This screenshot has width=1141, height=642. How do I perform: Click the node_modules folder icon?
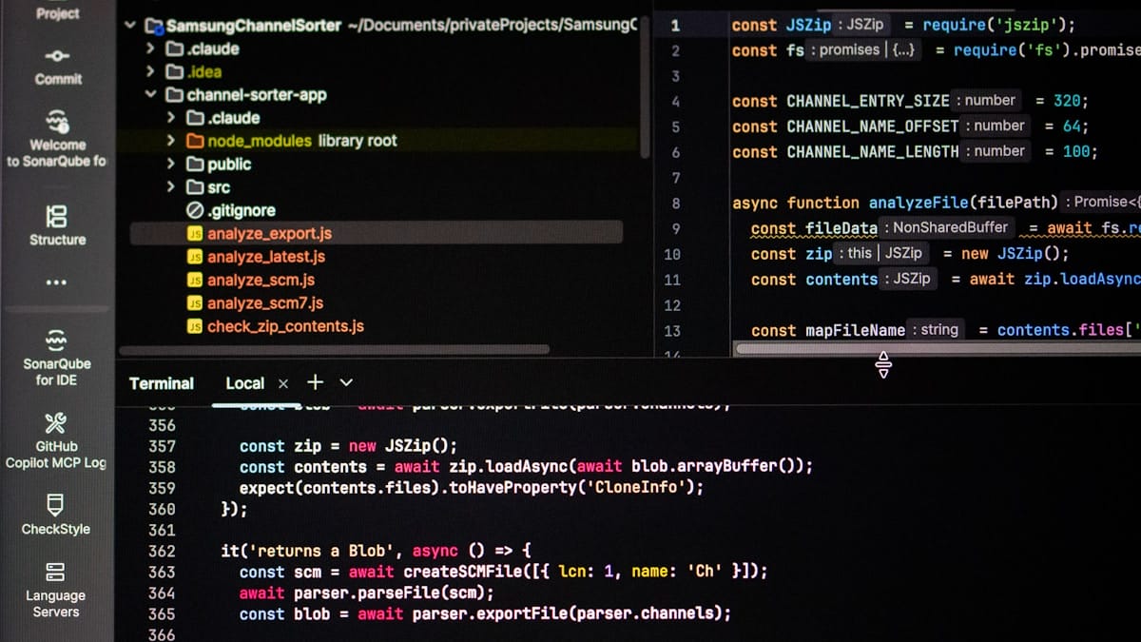click(195, 141)
